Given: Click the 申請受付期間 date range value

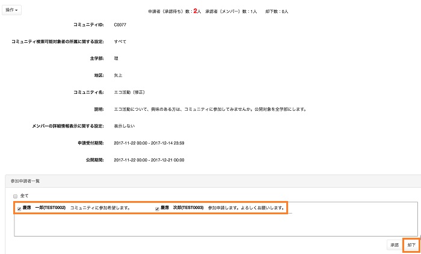Looking at the screenshot, I should (x=149, y=143).
